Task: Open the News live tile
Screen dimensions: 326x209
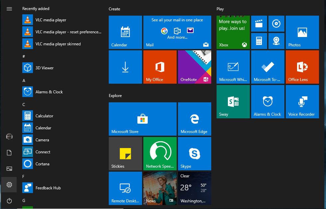Action: (160, 188)
